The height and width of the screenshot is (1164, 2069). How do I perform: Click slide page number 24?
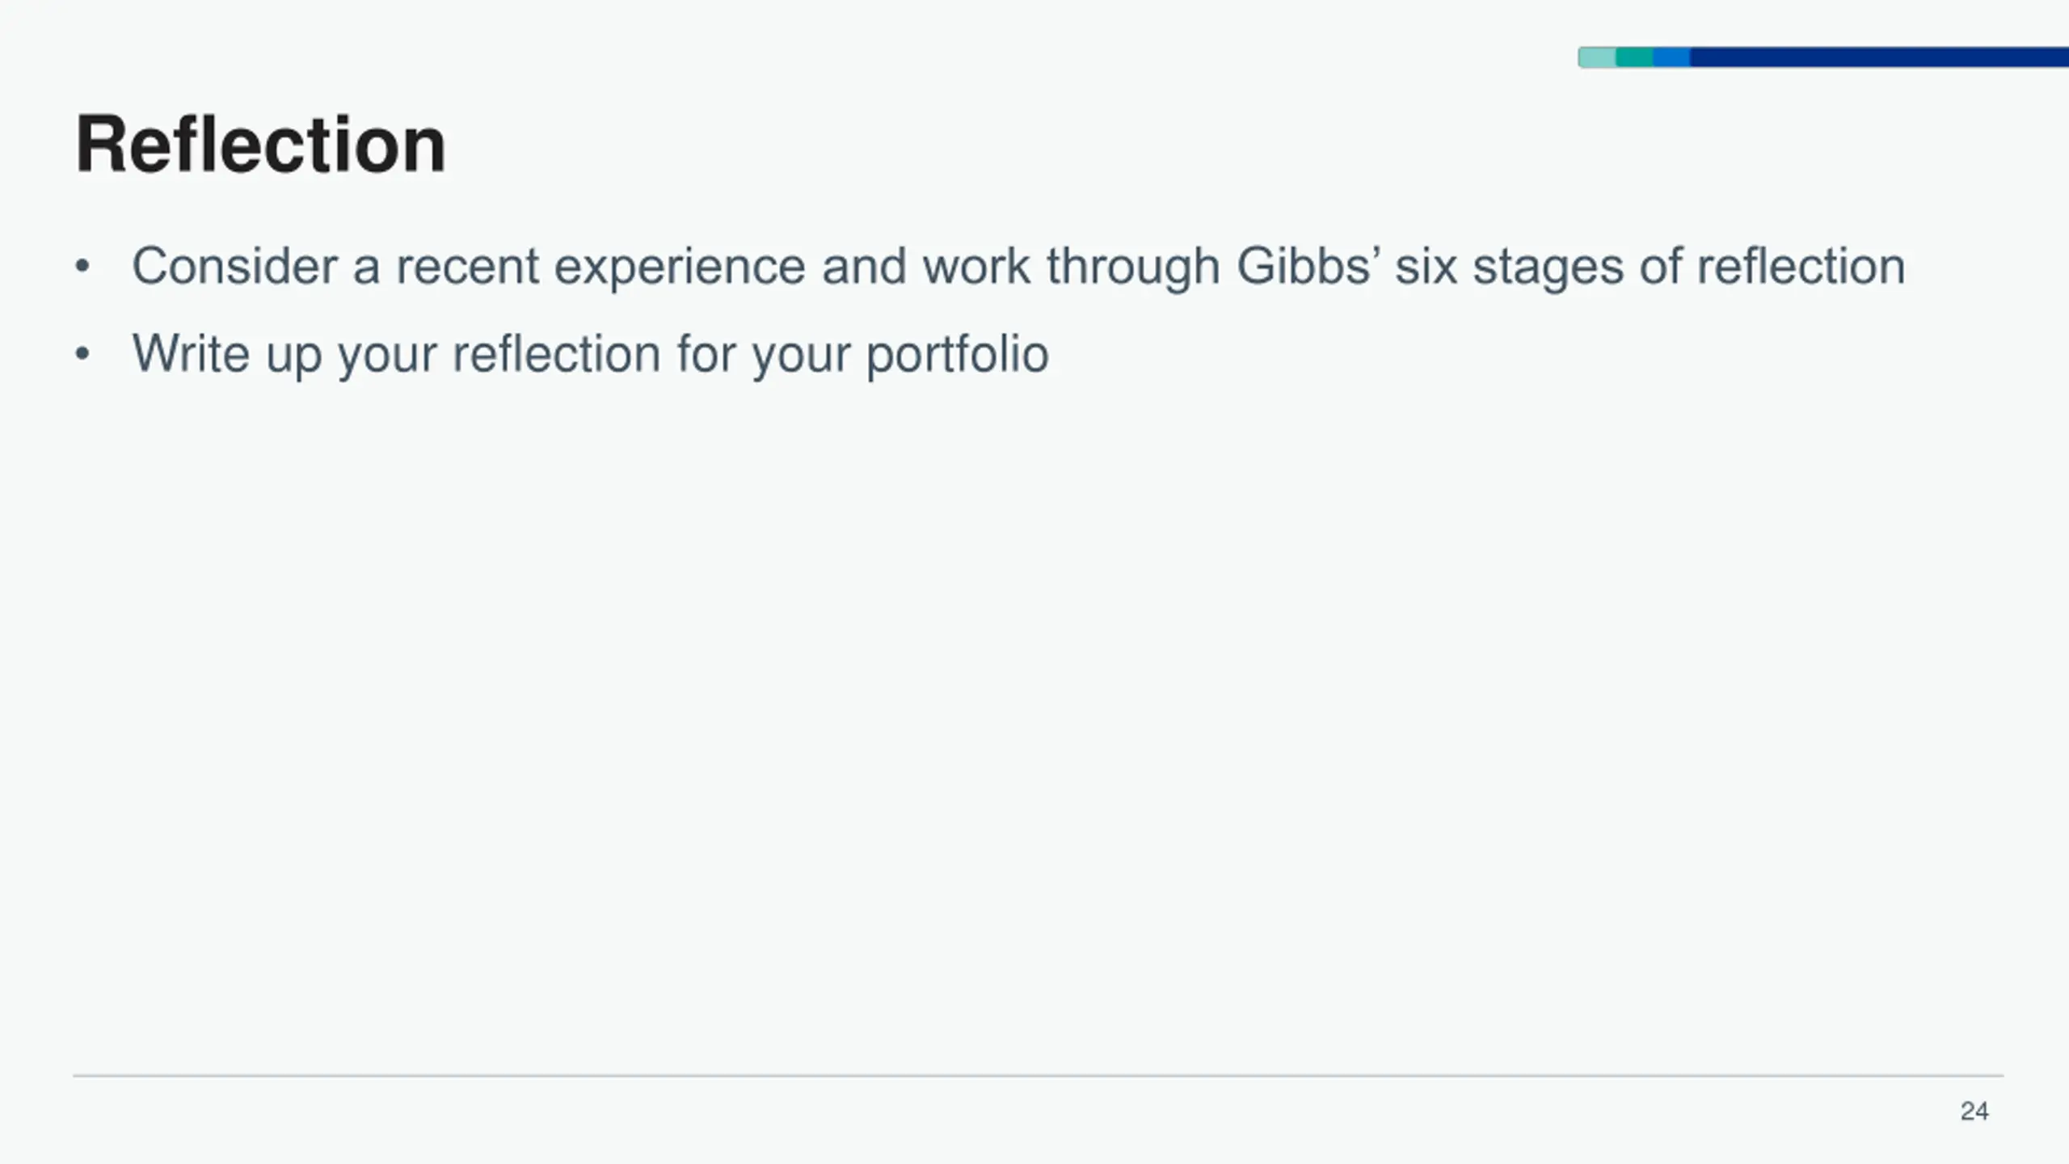[x=1974, y=1111]
